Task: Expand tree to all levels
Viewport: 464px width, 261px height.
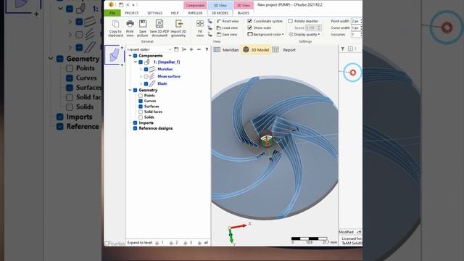Action: (203, 243)
